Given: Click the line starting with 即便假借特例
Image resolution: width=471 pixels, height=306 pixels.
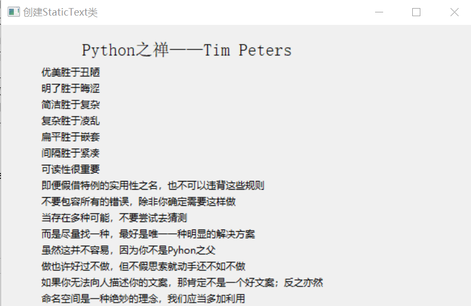Looking at the screenshot, I should click(153, 185).
